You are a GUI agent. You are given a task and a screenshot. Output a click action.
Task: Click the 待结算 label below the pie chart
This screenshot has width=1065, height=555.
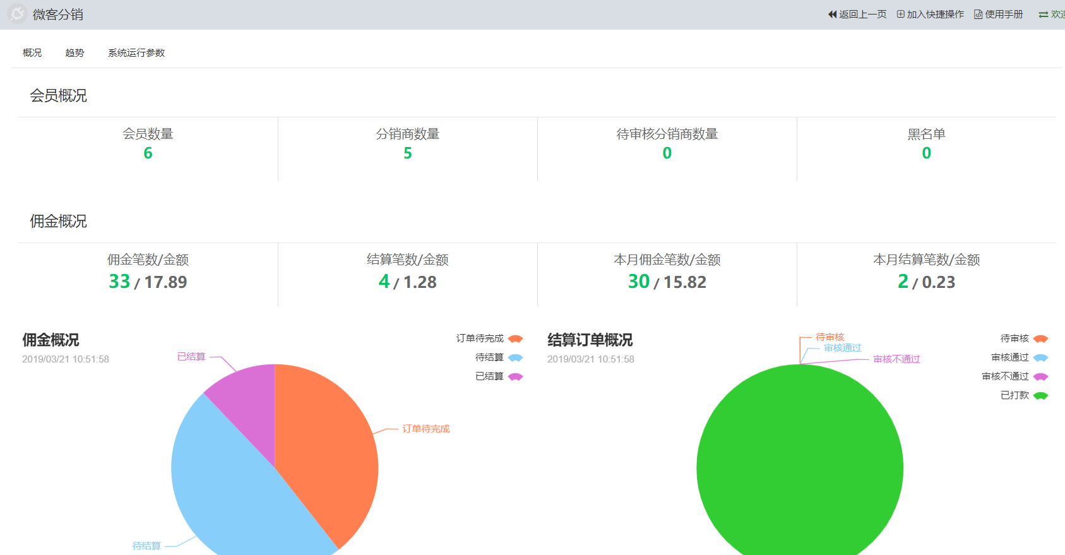(x=146, y=546)
